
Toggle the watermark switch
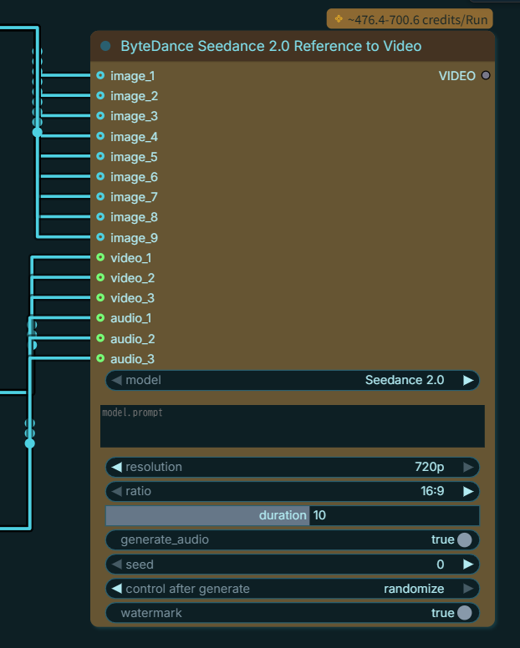(x=465, y=613)
